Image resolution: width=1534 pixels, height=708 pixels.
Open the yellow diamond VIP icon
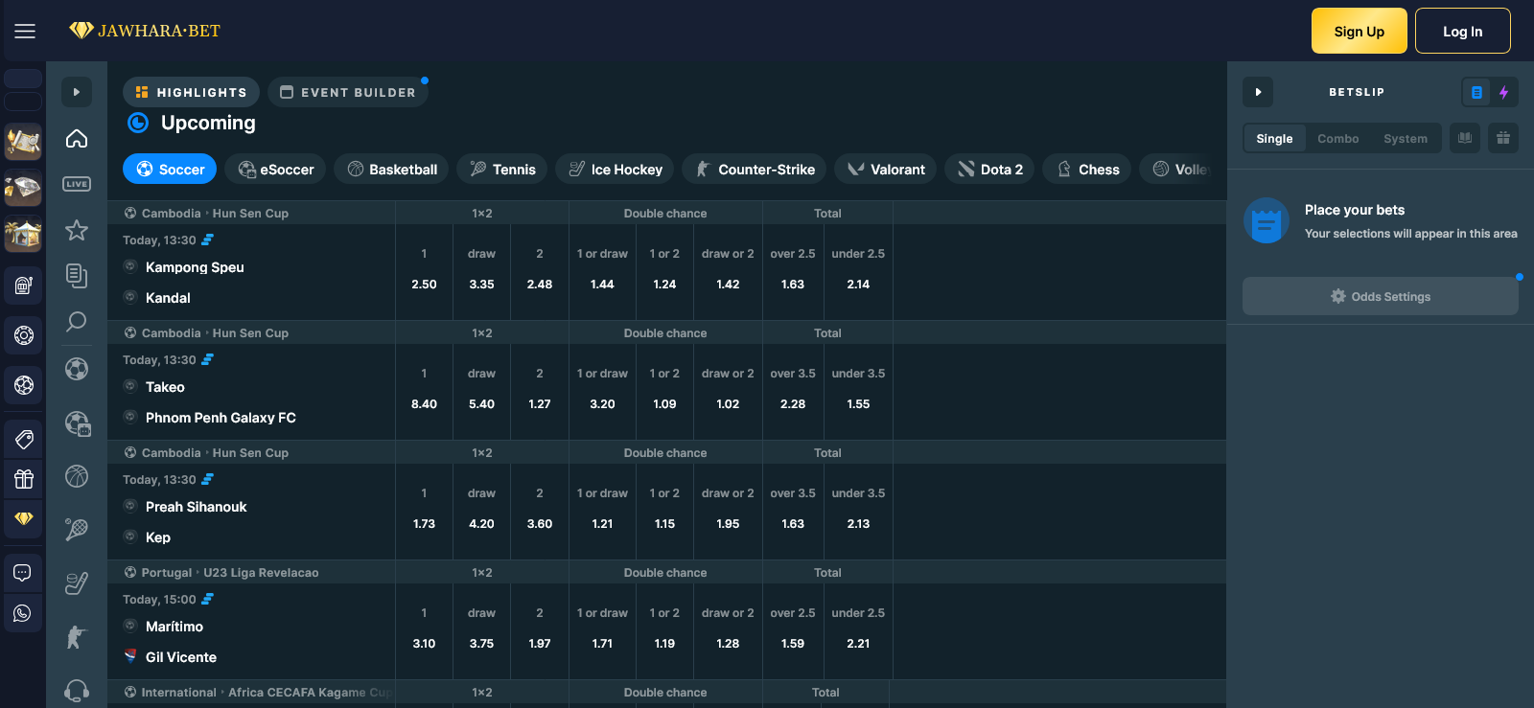point(24,518)
